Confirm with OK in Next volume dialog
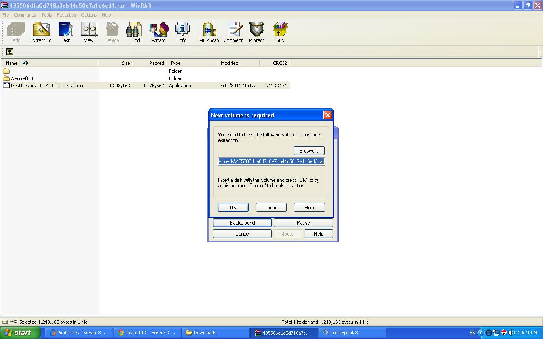 [233, 208]
